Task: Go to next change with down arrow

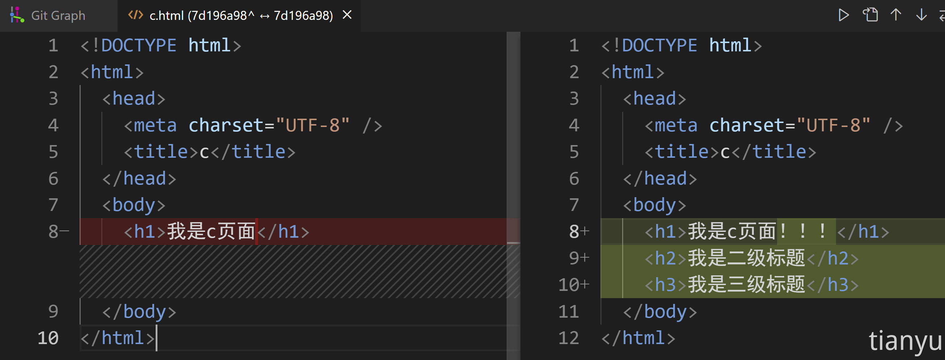Action: (x=921, y=15)
